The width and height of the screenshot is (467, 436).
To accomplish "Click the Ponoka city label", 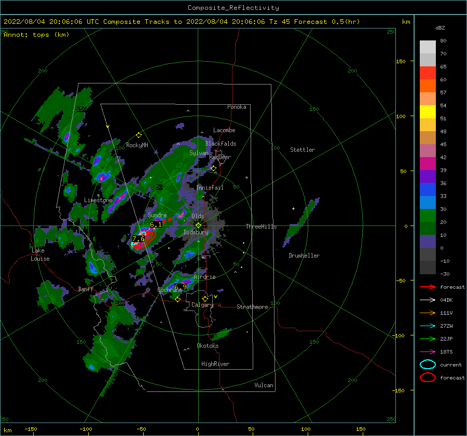I will 237,107.
